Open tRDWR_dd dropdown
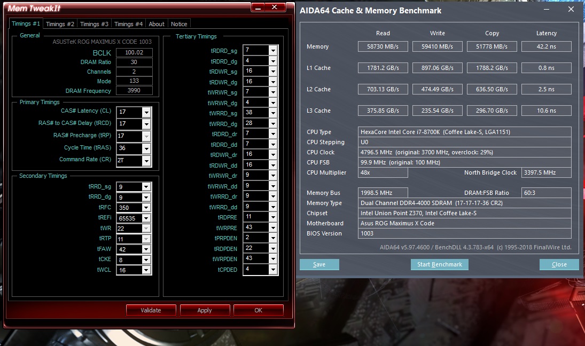The image size is (585, 346). tap(273, 165)
